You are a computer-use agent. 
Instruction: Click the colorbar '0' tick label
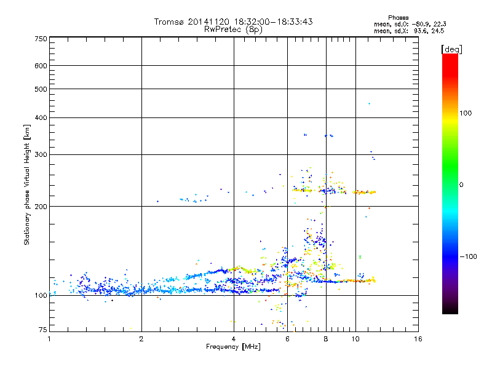[x=461, y=185]
